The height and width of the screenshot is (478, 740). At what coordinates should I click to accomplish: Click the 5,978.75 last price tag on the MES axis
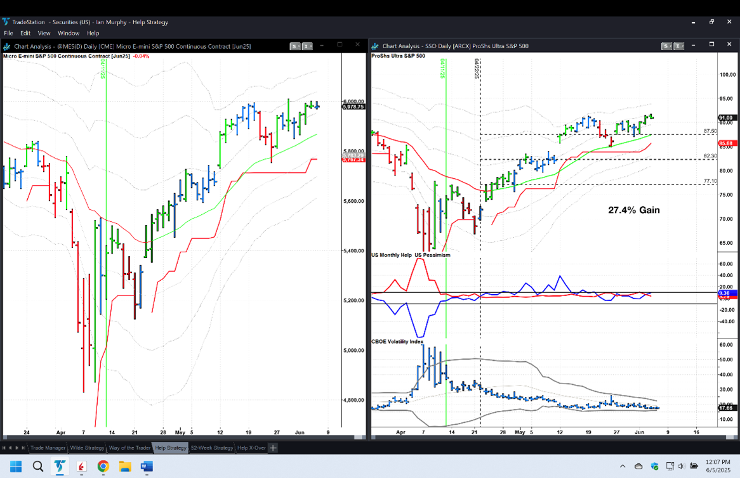[353, 107]
